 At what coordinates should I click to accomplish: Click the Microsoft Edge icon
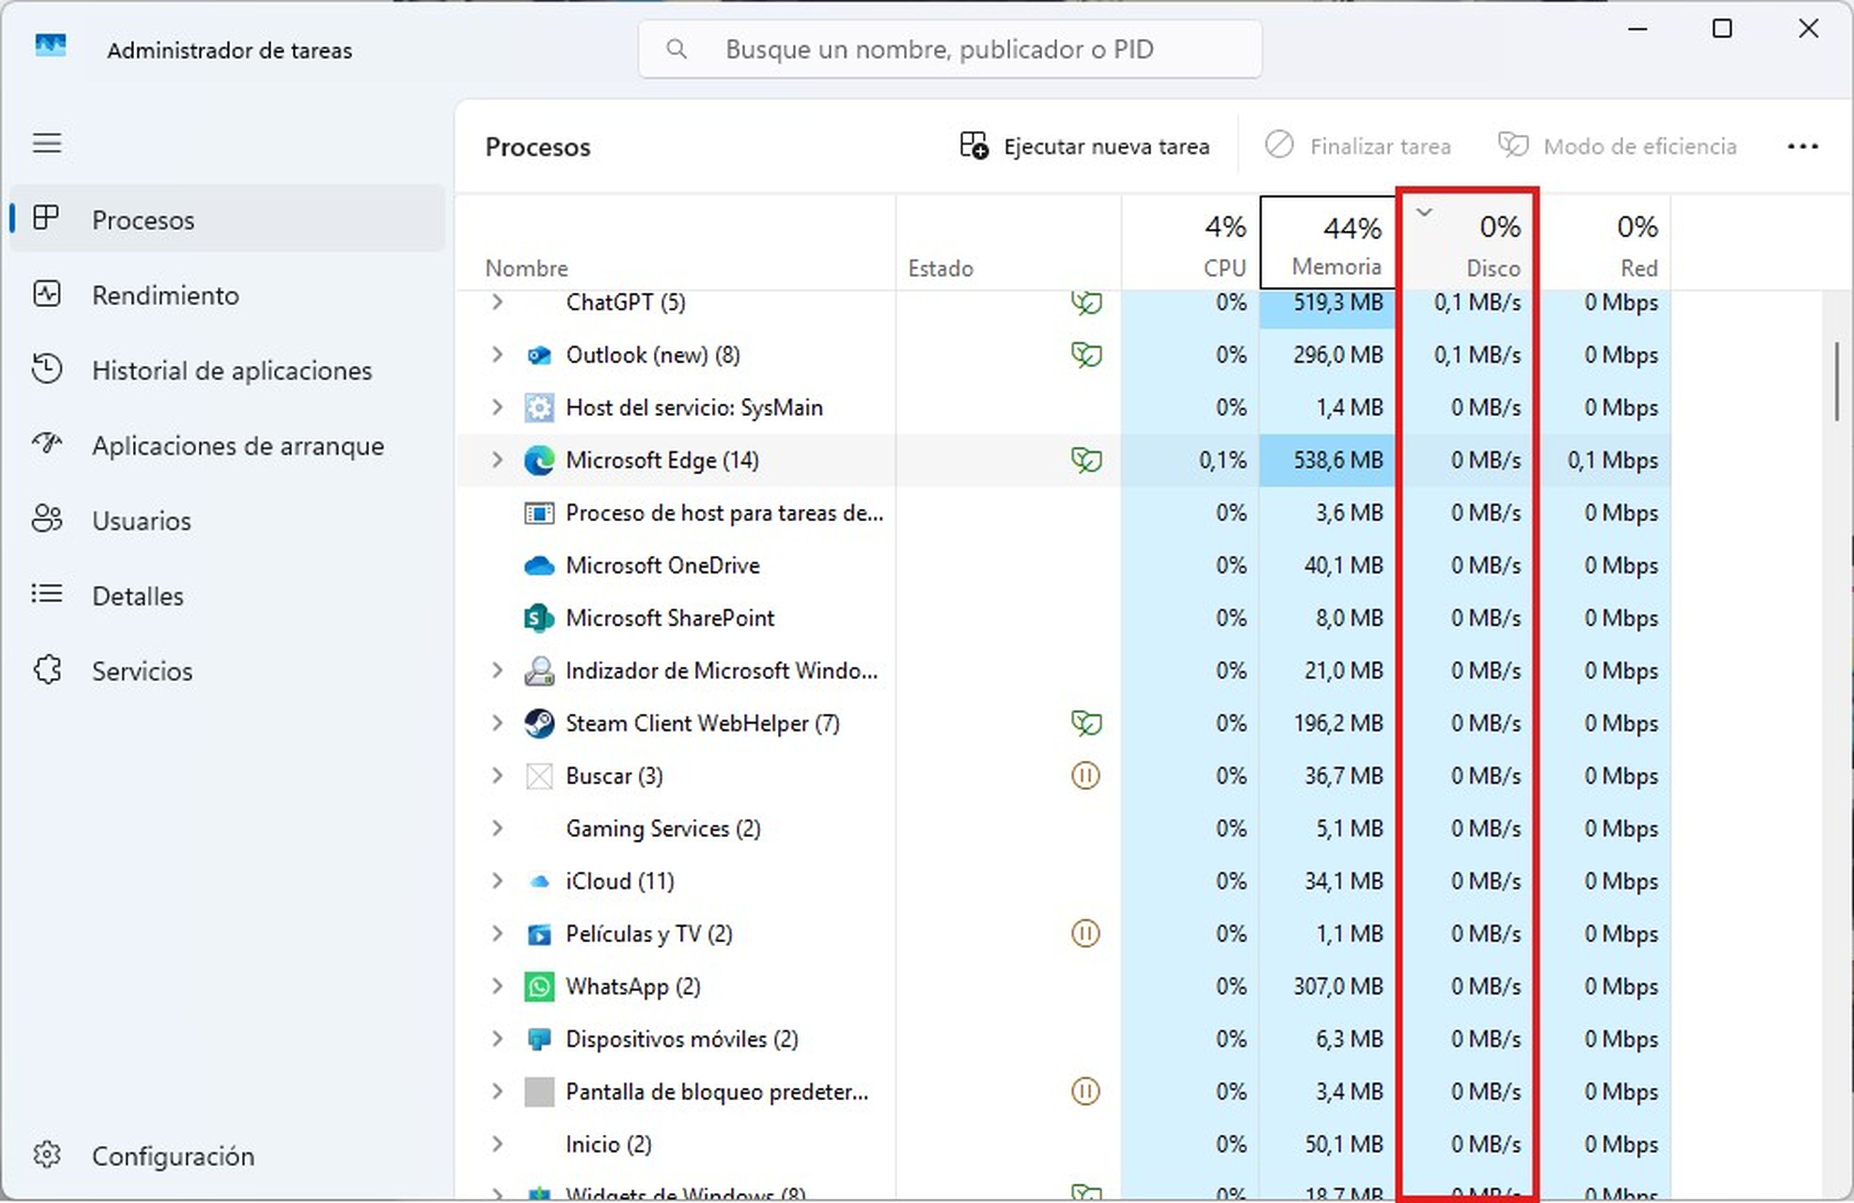(x=539, y=460)
